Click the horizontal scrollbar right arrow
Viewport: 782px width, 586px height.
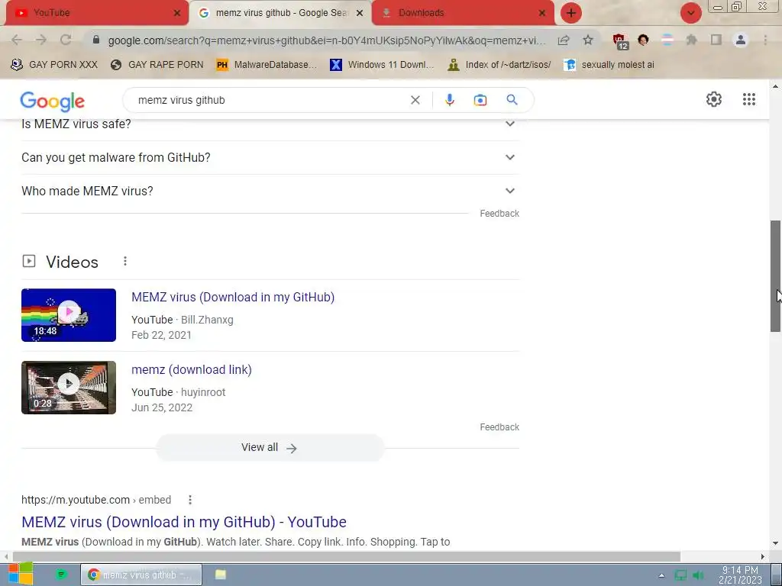[x=763, y=556]
